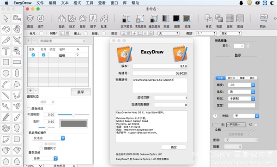Open the 数学 math toolbar icon
277x167 pixels.
[x=93, y=21]
